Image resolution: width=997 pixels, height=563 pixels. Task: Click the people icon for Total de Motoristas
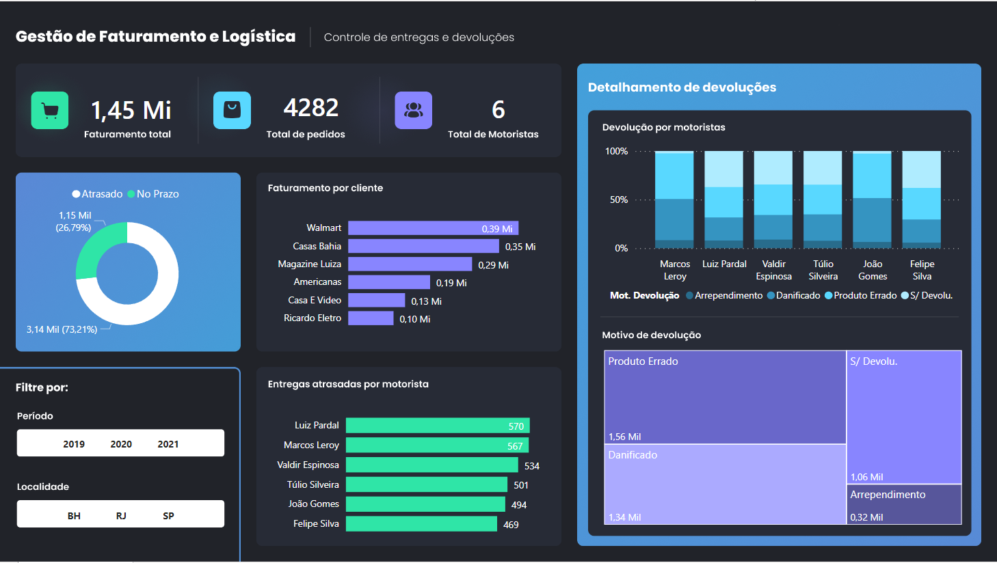pyautogui.click(x=413, y=110)
